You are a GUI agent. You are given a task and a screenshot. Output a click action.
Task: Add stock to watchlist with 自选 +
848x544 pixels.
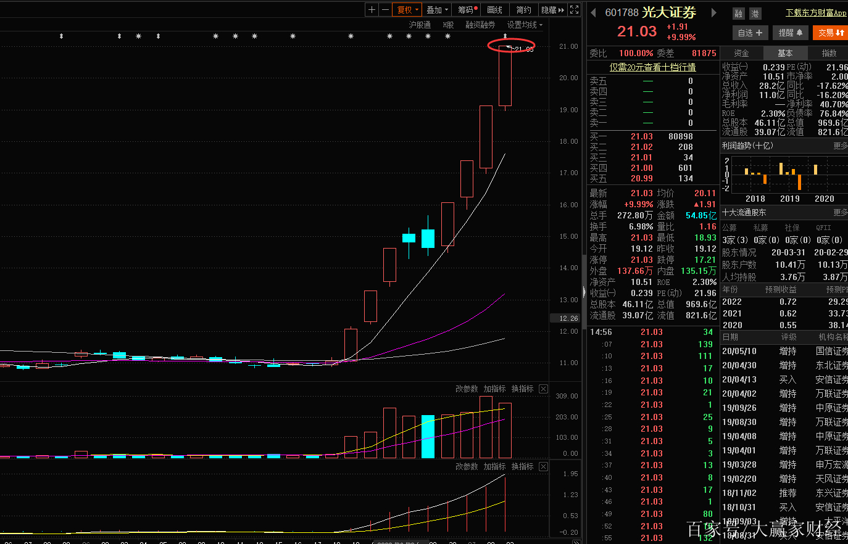pyautogui.click(x=750, y=33)
